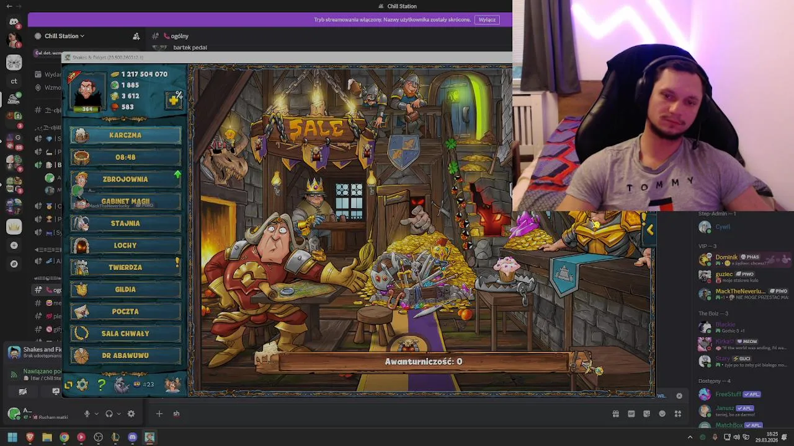The width and height of the screenshot is (794, 446).
Task: Click the share screen button in the voice panel
Action: click(56, 391)
